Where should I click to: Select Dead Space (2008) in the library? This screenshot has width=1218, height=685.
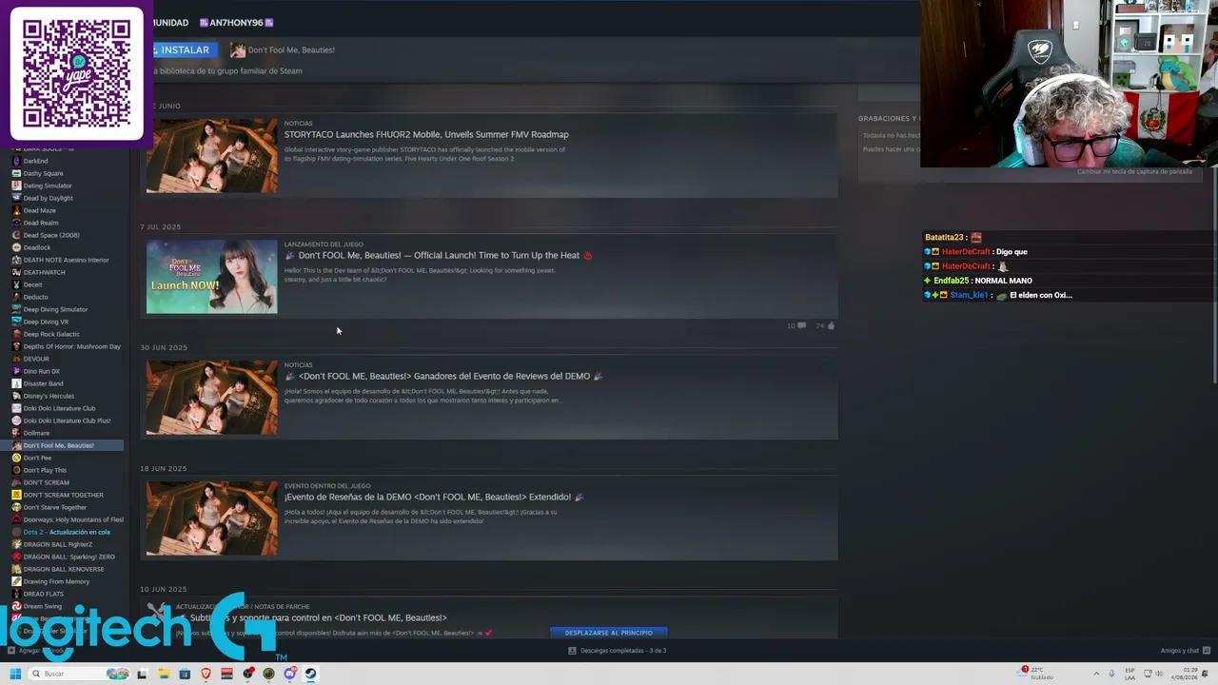51,235
